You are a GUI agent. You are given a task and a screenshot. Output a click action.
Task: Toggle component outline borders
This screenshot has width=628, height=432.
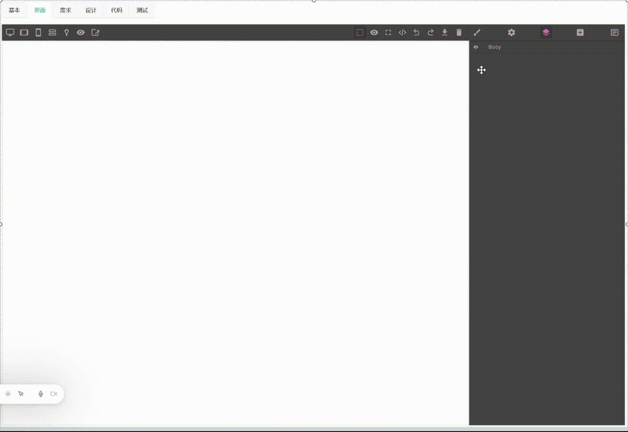(360, 32)
